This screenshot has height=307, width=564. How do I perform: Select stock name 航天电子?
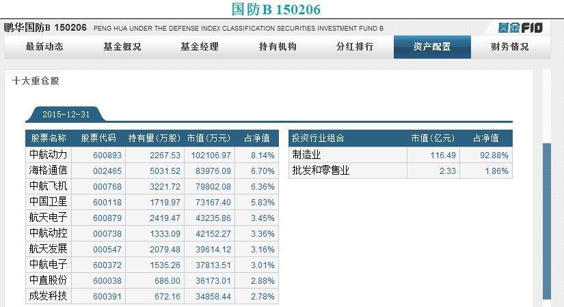(x=49, y=217)
